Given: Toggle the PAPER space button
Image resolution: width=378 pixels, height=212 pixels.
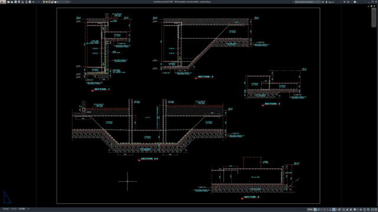Looking at the screenshot, I should point(309,210).
